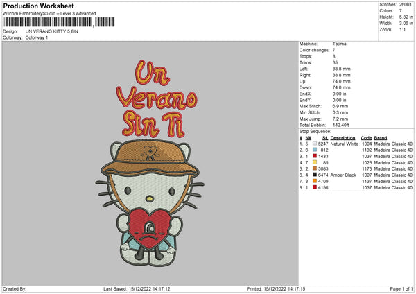
Task: Click the 'Code' column header
Action: click(366, 138)
